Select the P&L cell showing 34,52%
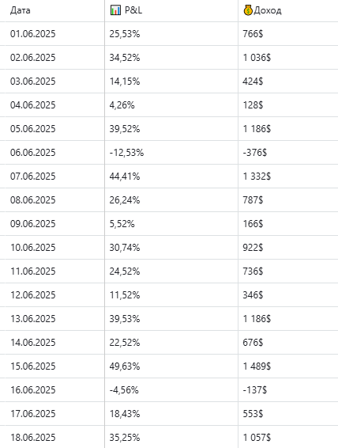The image size is (338, 448). pyautogui.click(x=125, y=58)
